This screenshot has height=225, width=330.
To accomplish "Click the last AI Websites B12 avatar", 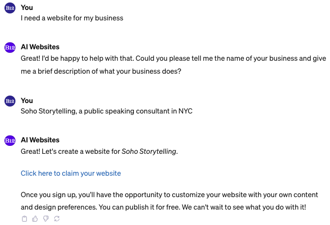I will [x=10, y=140].
